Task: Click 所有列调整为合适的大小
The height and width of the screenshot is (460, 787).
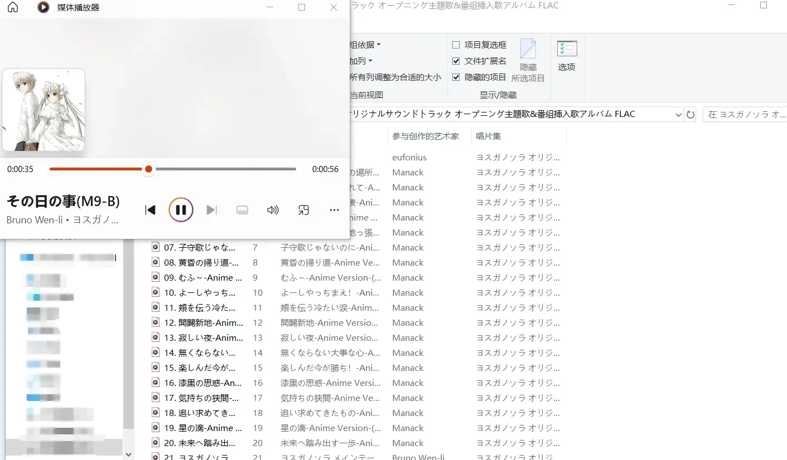Action: pos(395,77)
